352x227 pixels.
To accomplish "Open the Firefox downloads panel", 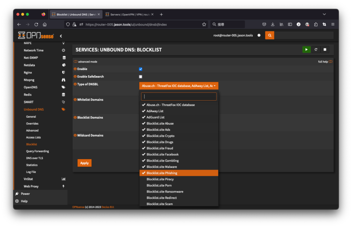I will click(x=273, y=24).
